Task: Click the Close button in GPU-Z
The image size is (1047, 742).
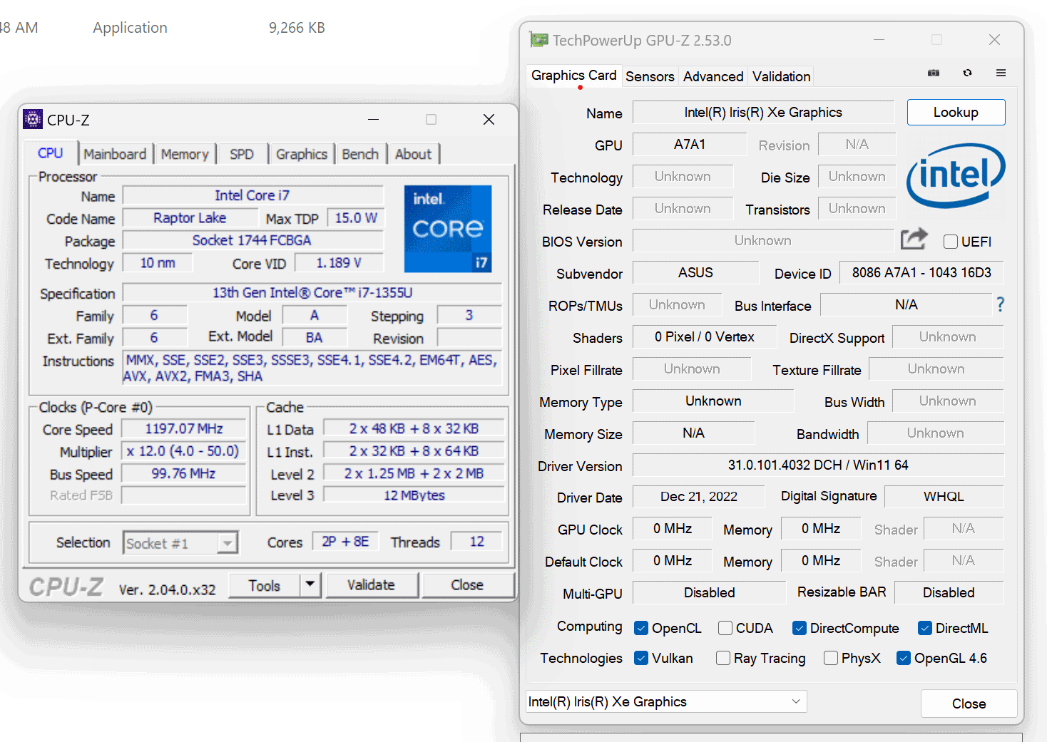Action: pos(969,704)
